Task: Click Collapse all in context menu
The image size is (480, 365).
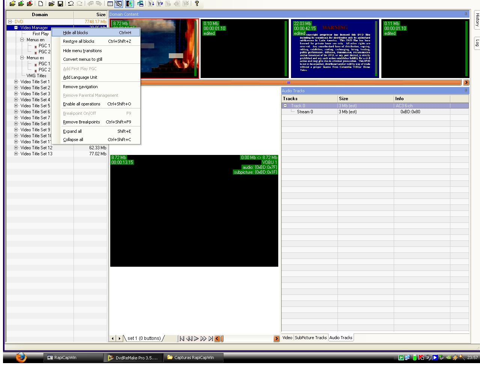Action: 96,140
